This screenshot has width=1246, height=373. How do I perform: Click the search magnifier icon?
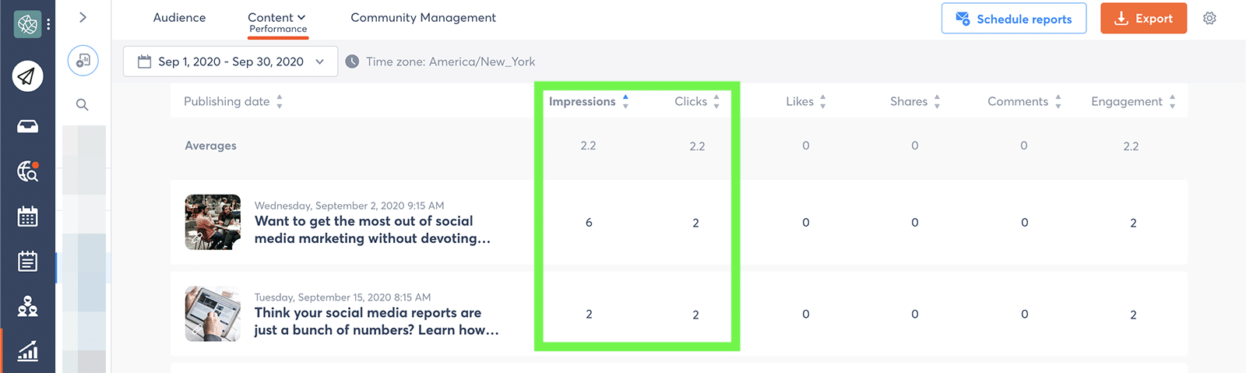(83, 104)
